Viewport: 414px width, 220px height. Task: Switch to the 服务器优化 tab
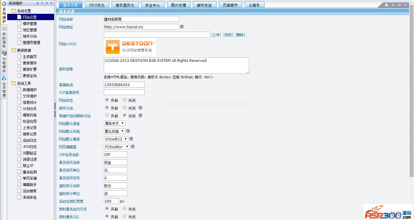[x=125, y=5]
